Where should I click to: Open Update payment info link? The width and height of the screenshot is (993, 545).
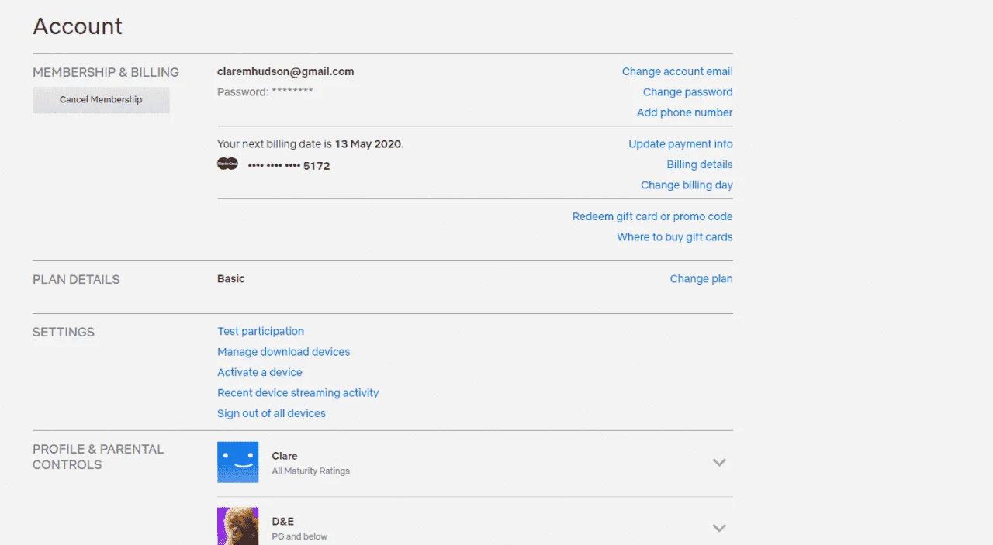[x=680, y=144]
